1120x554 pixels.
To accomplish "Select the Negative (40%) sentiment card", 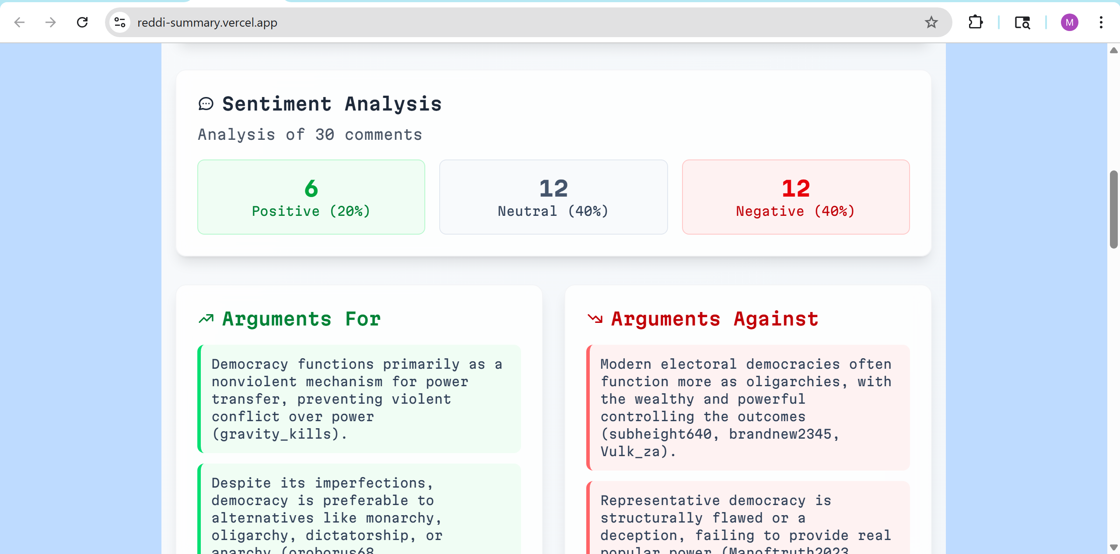I will tap(796, 197).
